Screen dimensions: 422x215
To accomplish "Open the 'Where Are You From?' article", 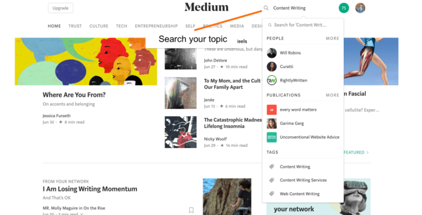I will (x=74, y=95).
